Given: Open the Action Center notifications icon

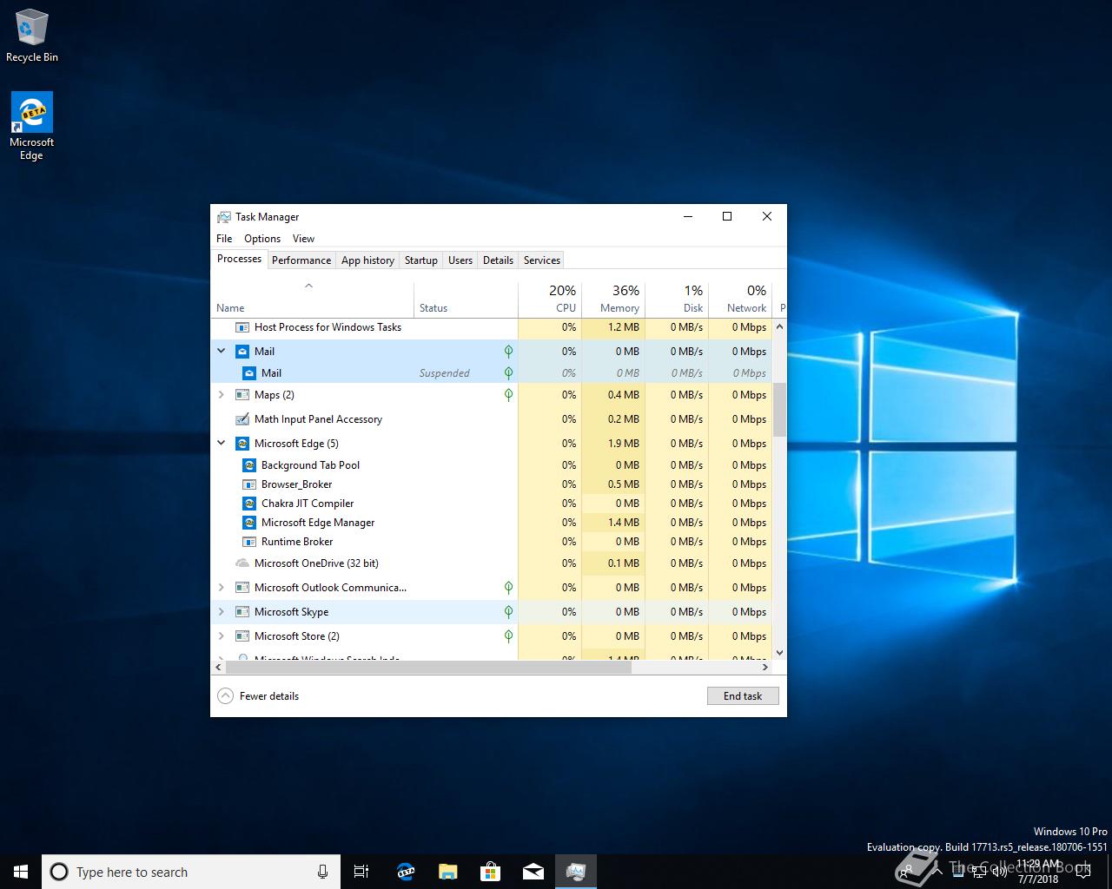Looking at the screenshot, I should point(1082,872).
